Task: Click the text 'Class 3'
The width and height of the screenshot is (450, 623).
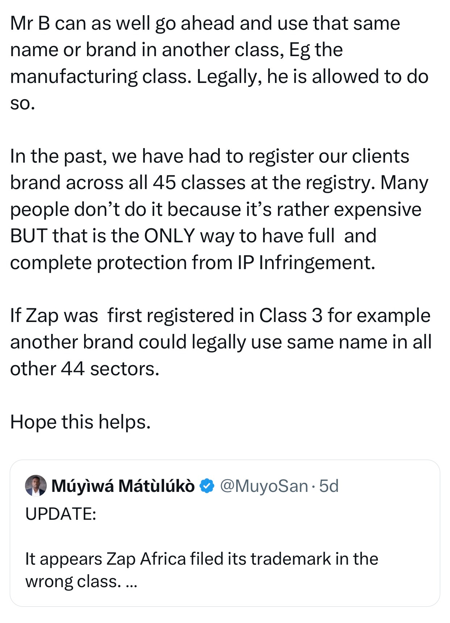Action: [291, 315]
